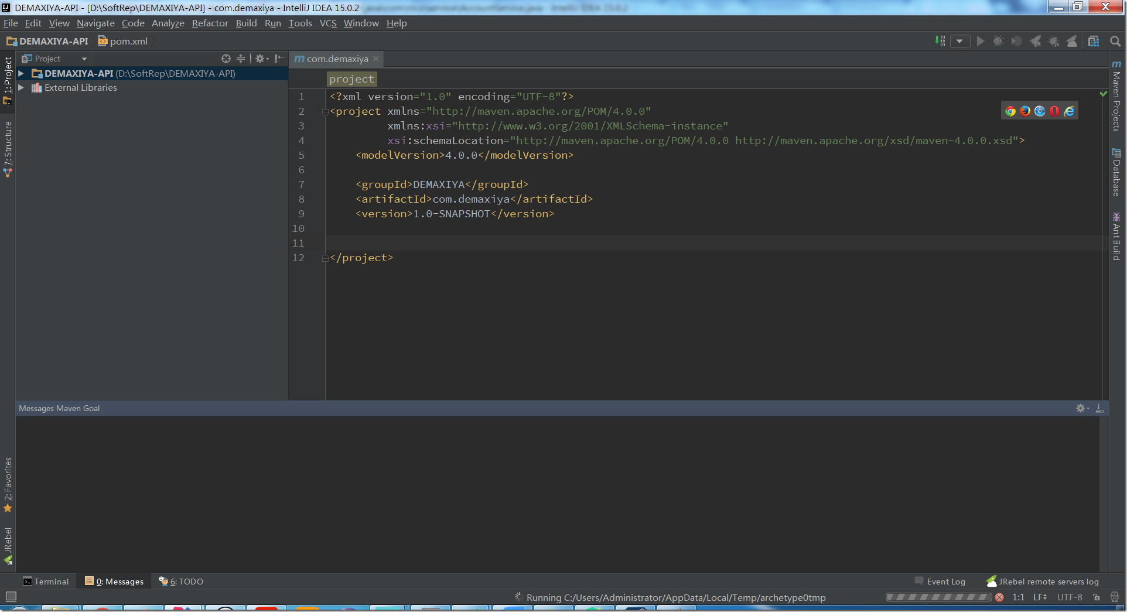Click the Running archetype status text
Image resolution: width=1127 pixels, height=612 pixels.
676,597
